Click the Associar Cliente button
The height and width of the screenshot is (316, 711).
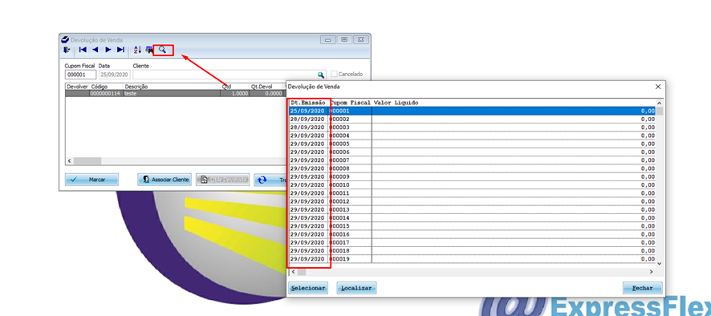point(165,180)
